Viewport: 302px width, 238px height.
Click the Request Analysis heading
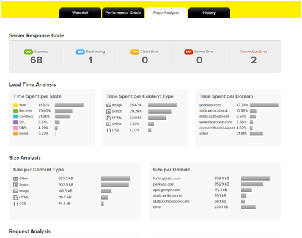[x=30, y=231]
